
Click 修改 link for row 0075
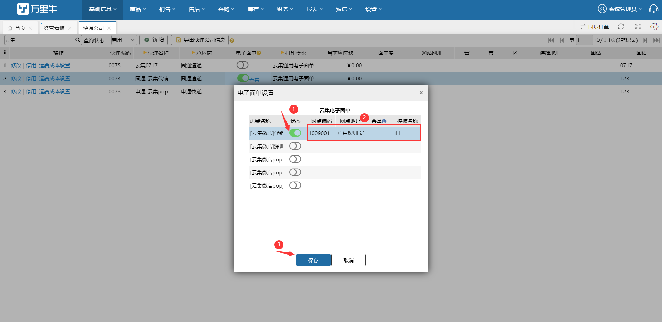click(x=16, y=66)
